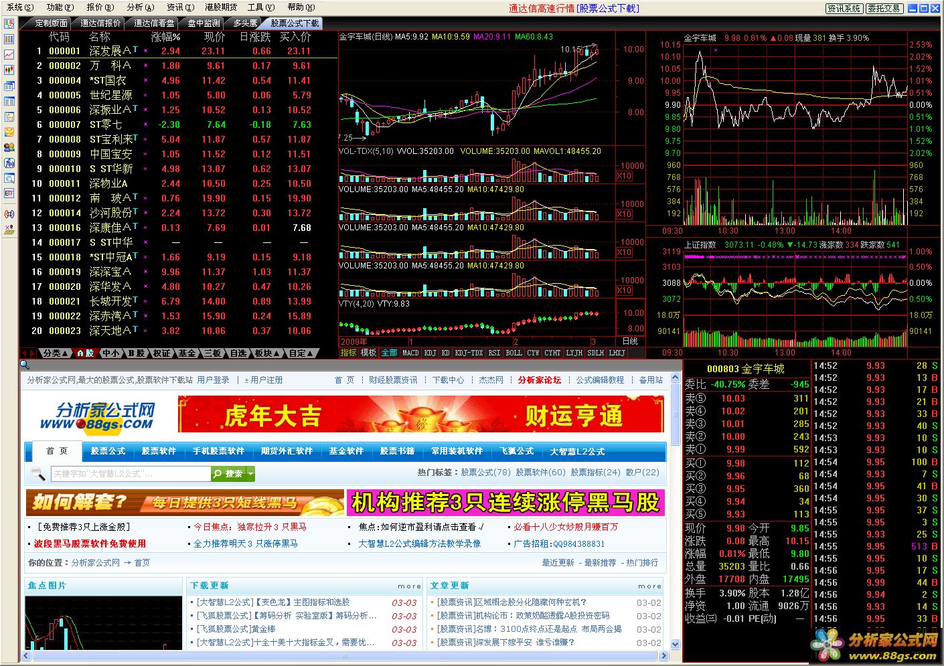Click the 虎年大吉 财运亨通 banner
944x666 pixels.
421,415
